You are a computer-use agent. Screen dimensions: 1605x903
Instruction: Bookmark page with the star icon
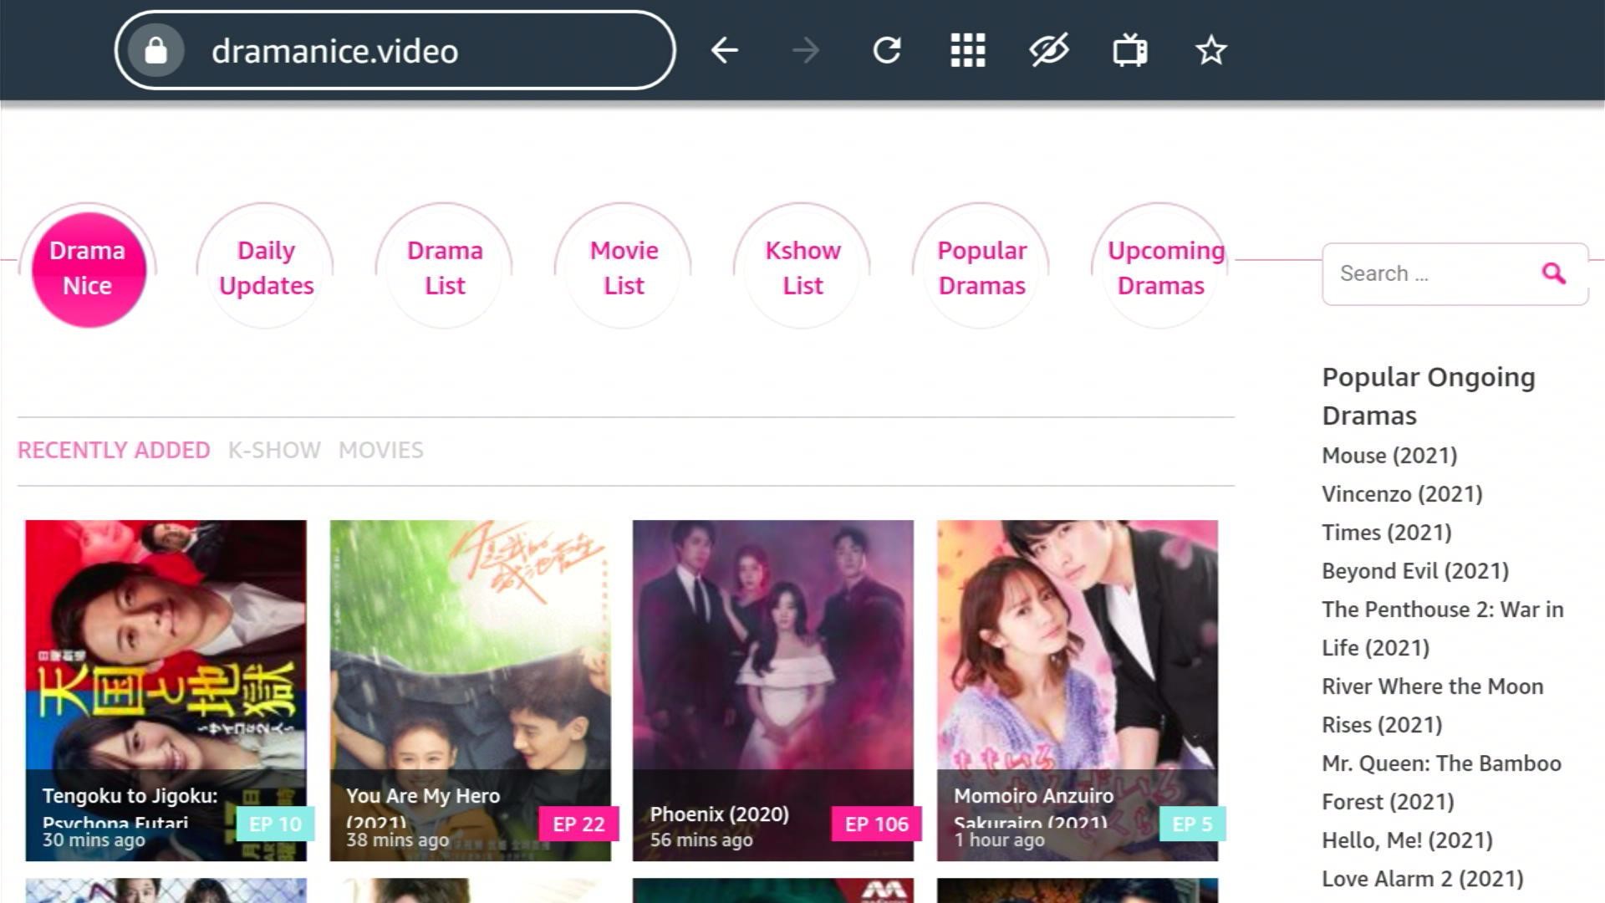tap(1210, 51)
